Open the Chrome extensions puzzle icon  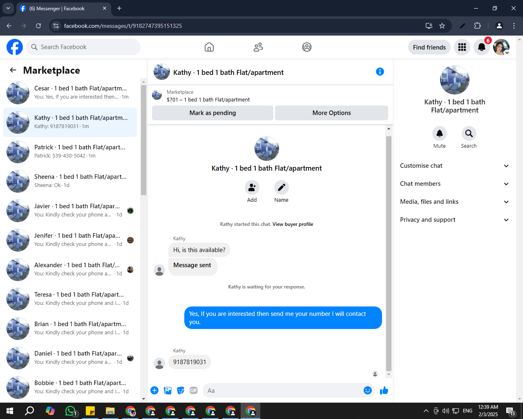477,26
